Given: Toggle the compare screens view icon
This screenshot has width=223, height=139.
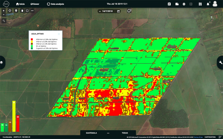Looking at the screenshot, I should 129,11.
